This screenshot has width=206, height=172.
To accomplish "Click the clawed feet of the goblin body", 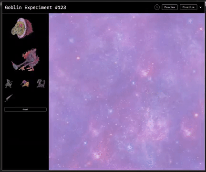I will pyautogui.click(x=28, y=69).
